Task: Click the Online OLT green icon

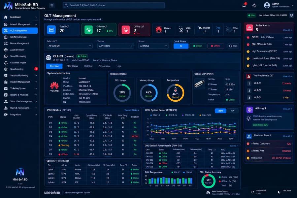Action: [x=88, y=30]
